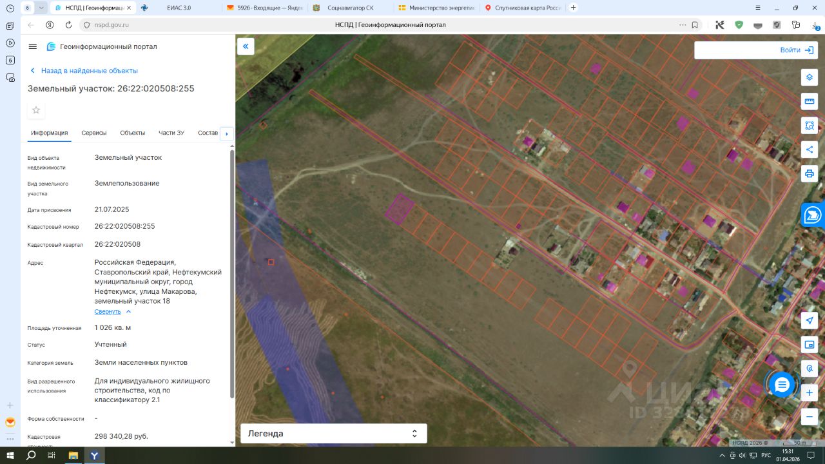Bookmark this page in address bar
825x464 pixels.
(695, 24)
